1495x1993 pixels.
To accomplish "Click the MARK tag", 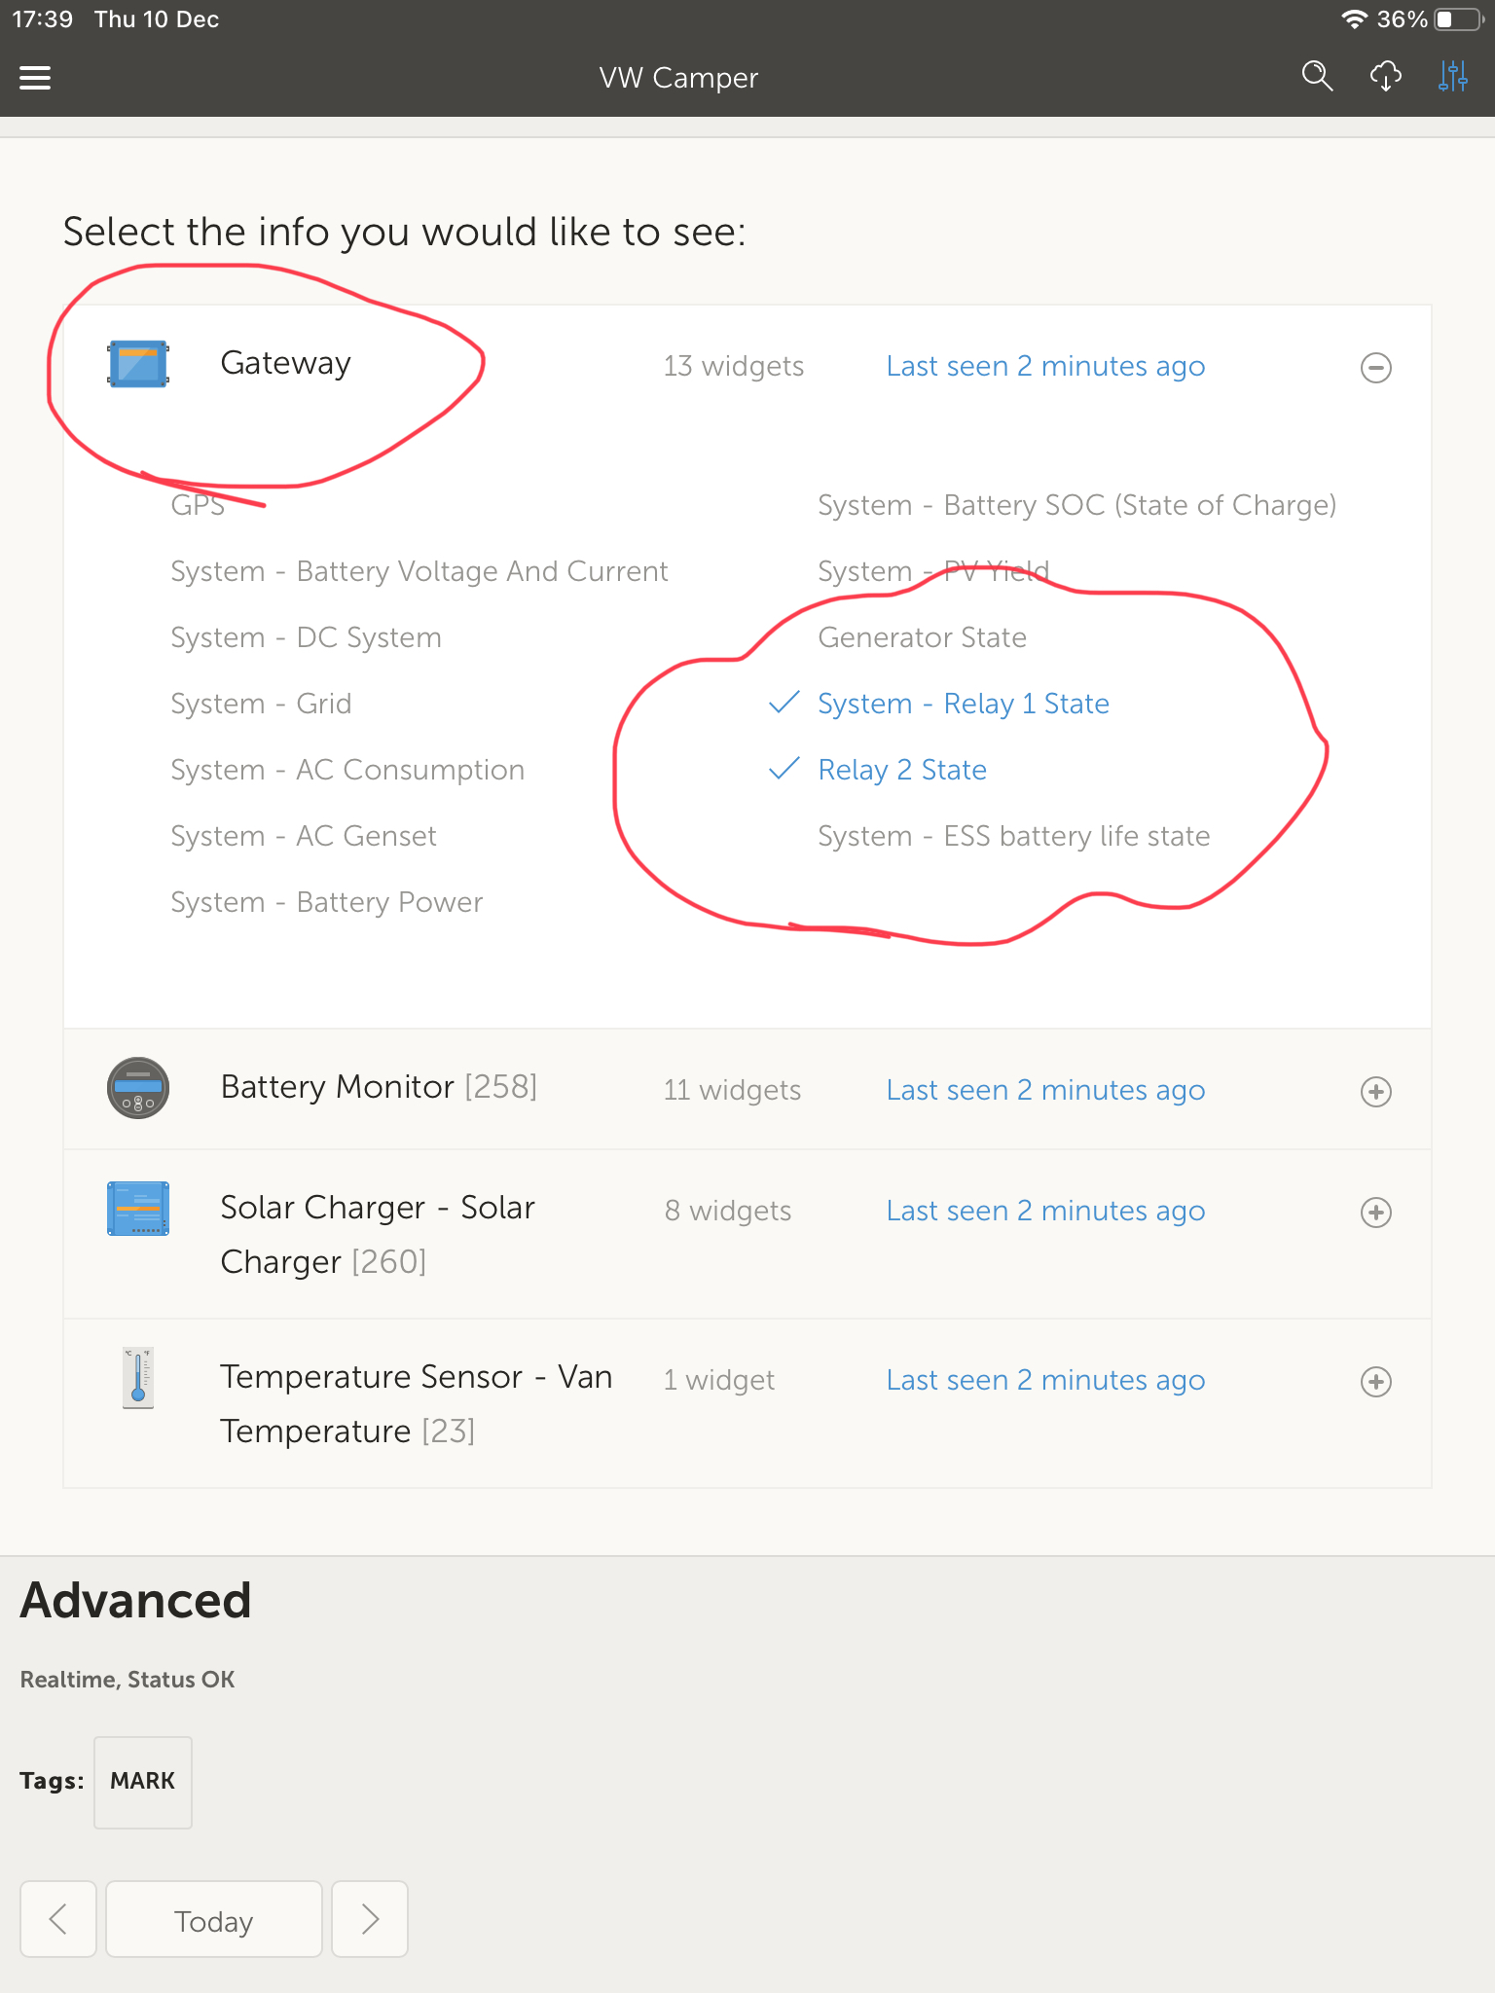I will pos(143,1782).
